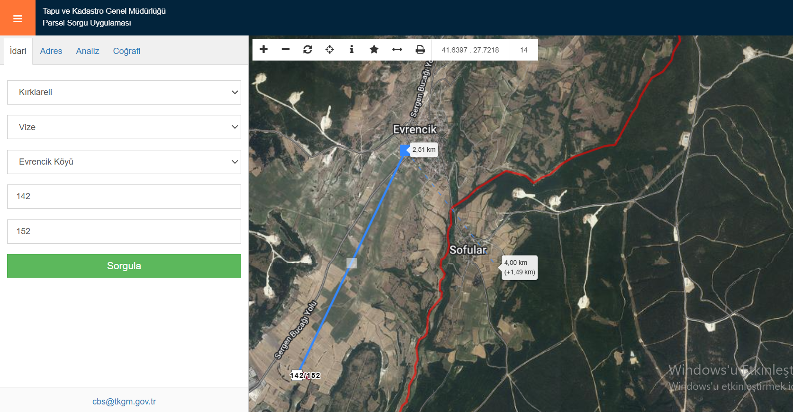Focus the parsel field containing 152
The image size is (793, 412).
[x=124, y=231]
